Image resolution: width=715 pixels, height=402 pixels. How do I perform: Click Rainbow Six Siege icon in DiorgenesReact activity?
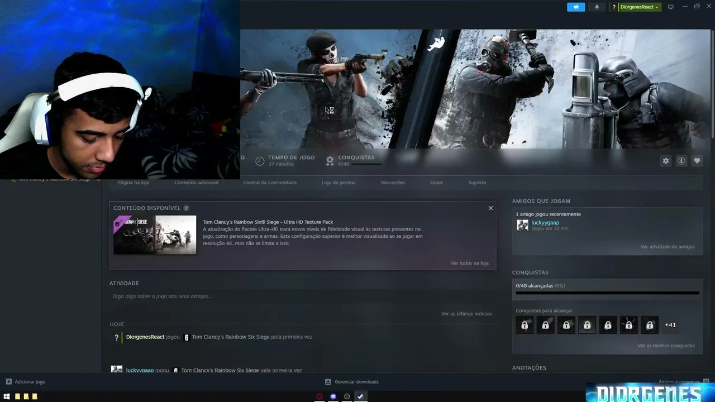pos(187,337)
